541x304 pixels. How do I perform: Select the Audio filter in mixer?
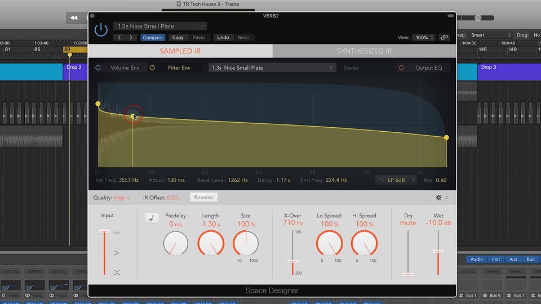tap(477, 259)
